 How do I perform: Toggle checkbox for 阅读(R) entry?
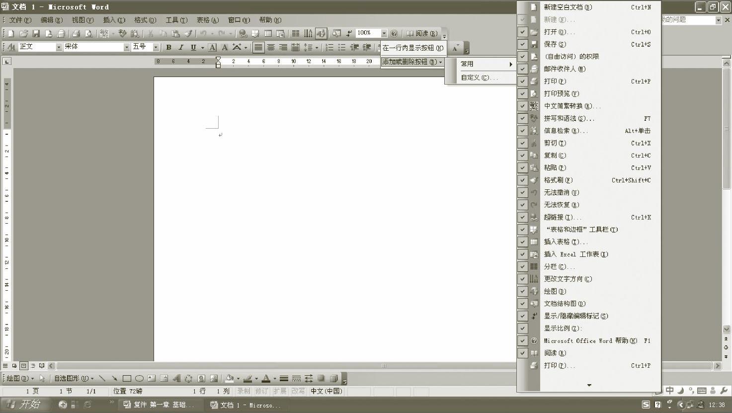[522, 353]
